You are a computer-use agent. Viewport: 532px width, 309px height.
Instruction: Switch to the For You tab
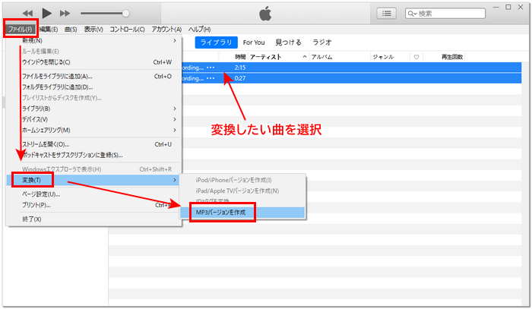pos(254,43)
